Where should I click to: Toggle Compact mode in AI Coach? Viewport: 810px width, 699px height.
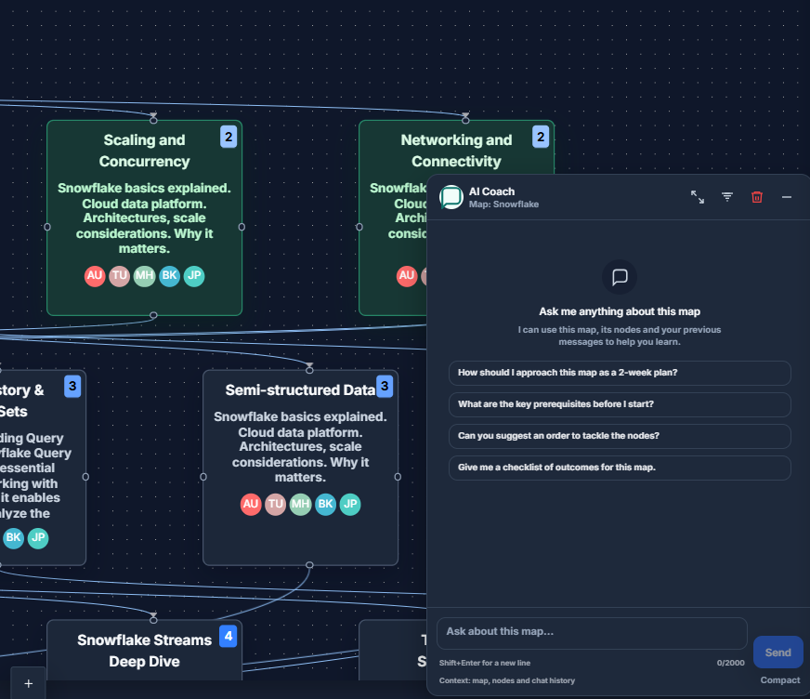coord(780,680)
